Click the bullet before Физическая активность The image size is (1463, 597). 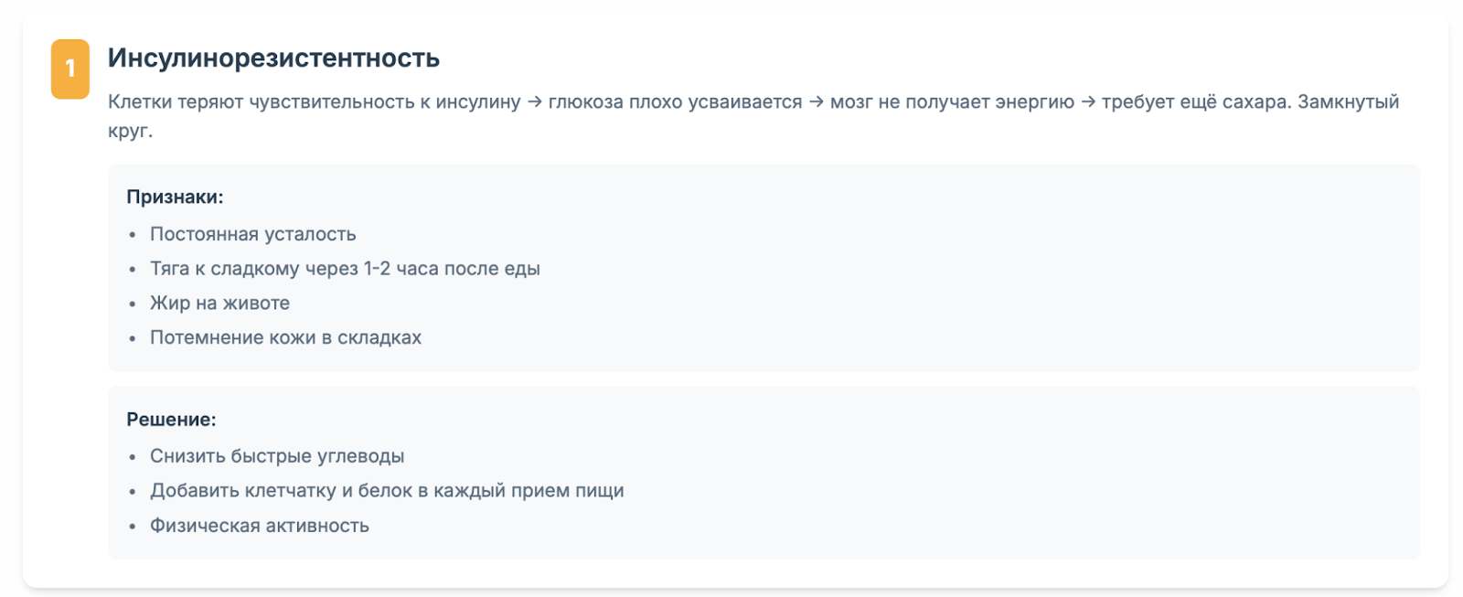(133, 527)
